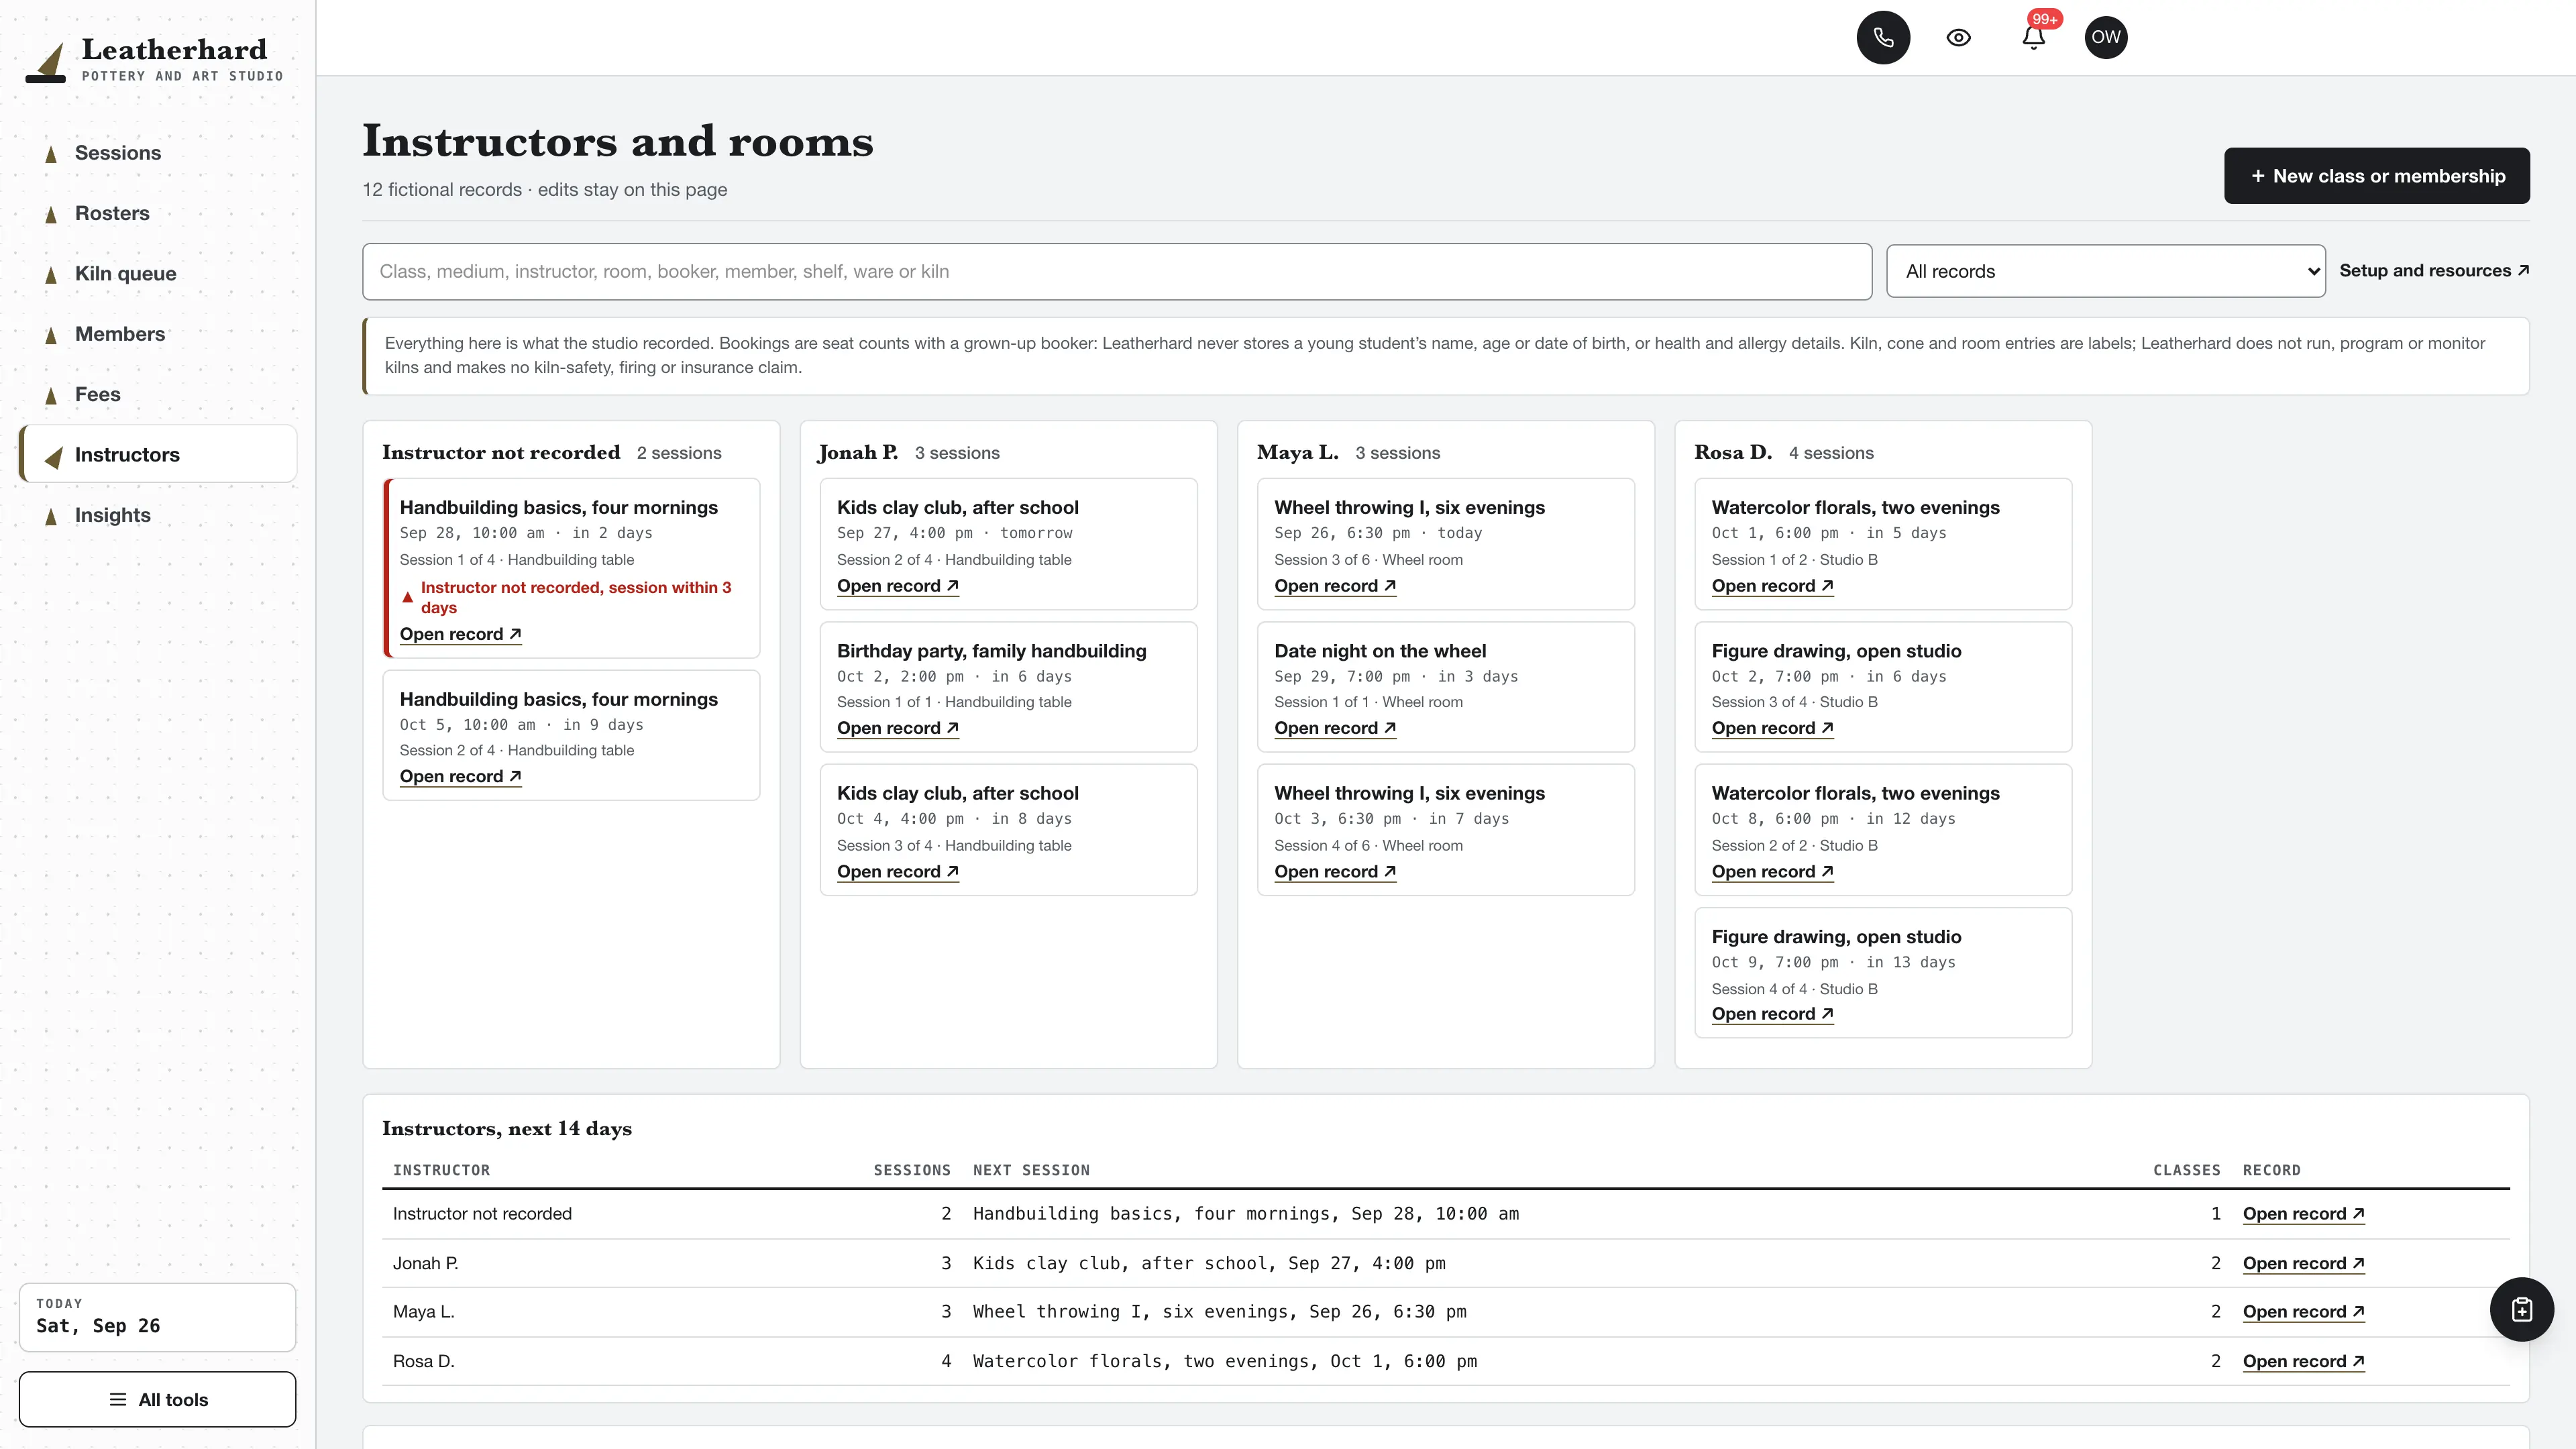2576x1449 pixels.
Task: Click the Today Sat, Sep 26 date box
Action: point(158,1317)
